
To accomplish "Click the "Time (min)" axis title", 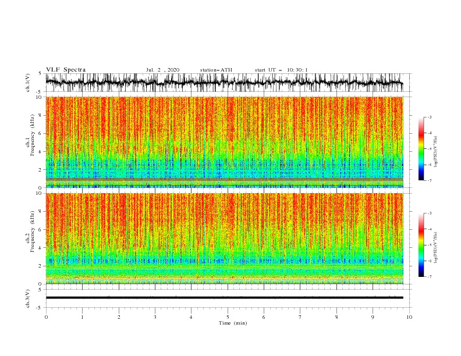I will click(233, 323).
